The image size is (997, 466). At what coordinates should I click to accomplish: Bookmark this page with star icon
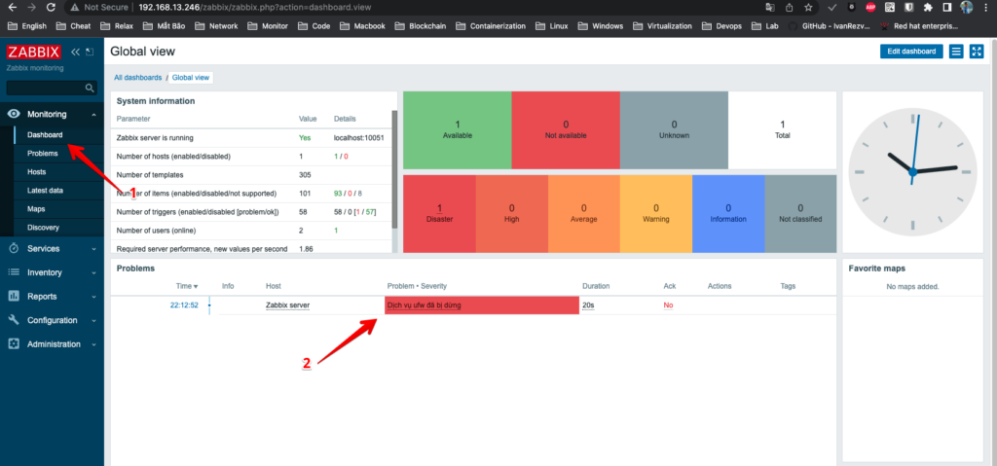coord(808,8)
